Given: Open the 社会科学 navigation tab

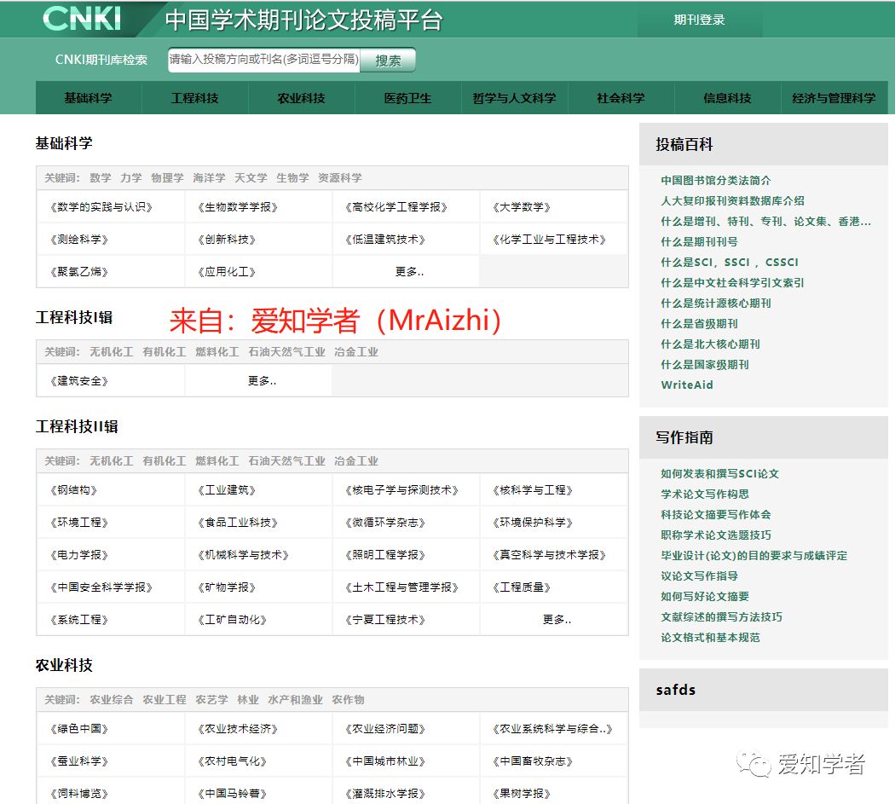Looking at the screenshot, I should coord(621,98).
